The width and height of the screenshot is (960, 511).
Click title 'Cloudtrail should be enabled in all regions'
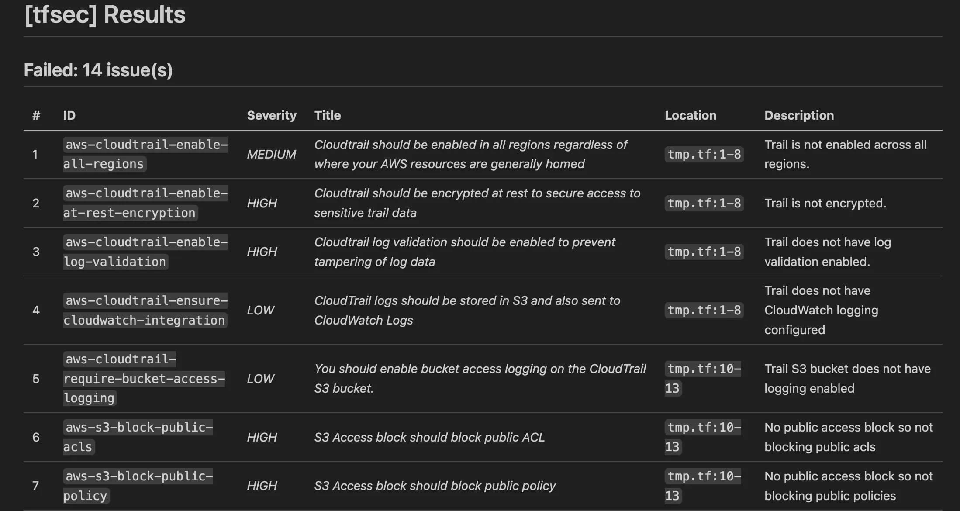(x=471, y=154)
